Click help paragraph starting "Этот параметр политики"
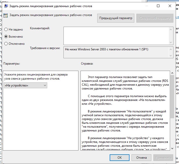This screenshot has width=179, height=164. point(125,83)
